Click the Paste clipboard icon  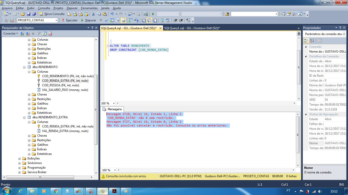(x=104, y=14)
